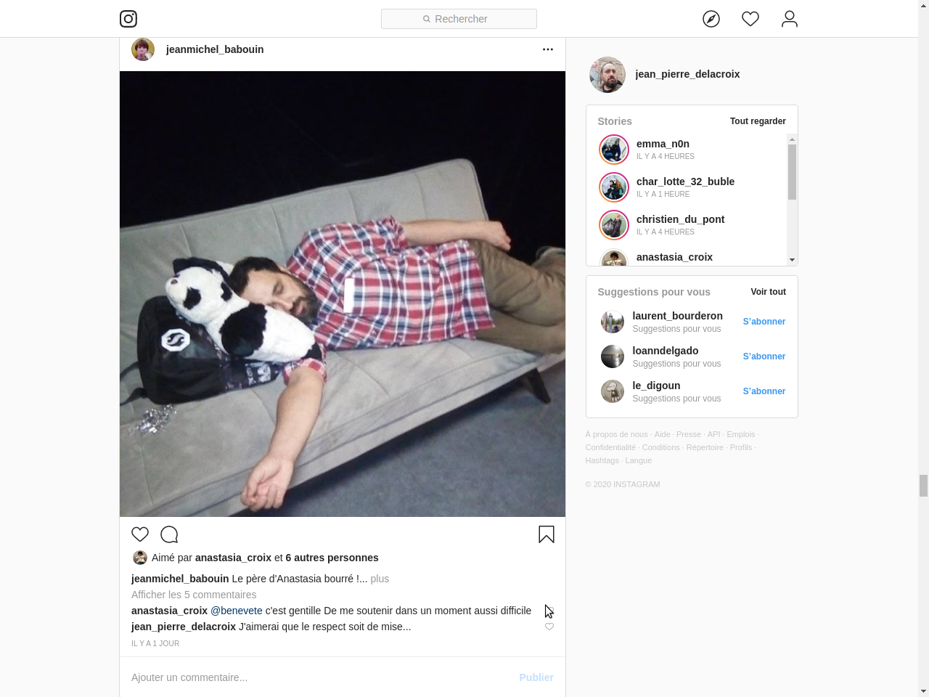The height and width of the screenshot is (697, 929).
Task: Open the activity heart icon in header
Action: [x=750, y=19]
